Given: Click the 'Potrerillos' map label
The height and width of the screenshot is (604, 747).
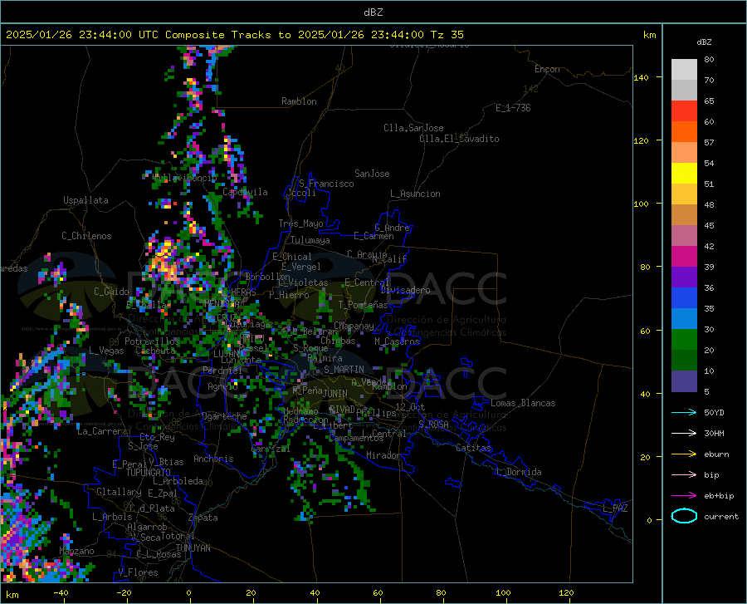Looking at the screenshot, I should point(152,341).
